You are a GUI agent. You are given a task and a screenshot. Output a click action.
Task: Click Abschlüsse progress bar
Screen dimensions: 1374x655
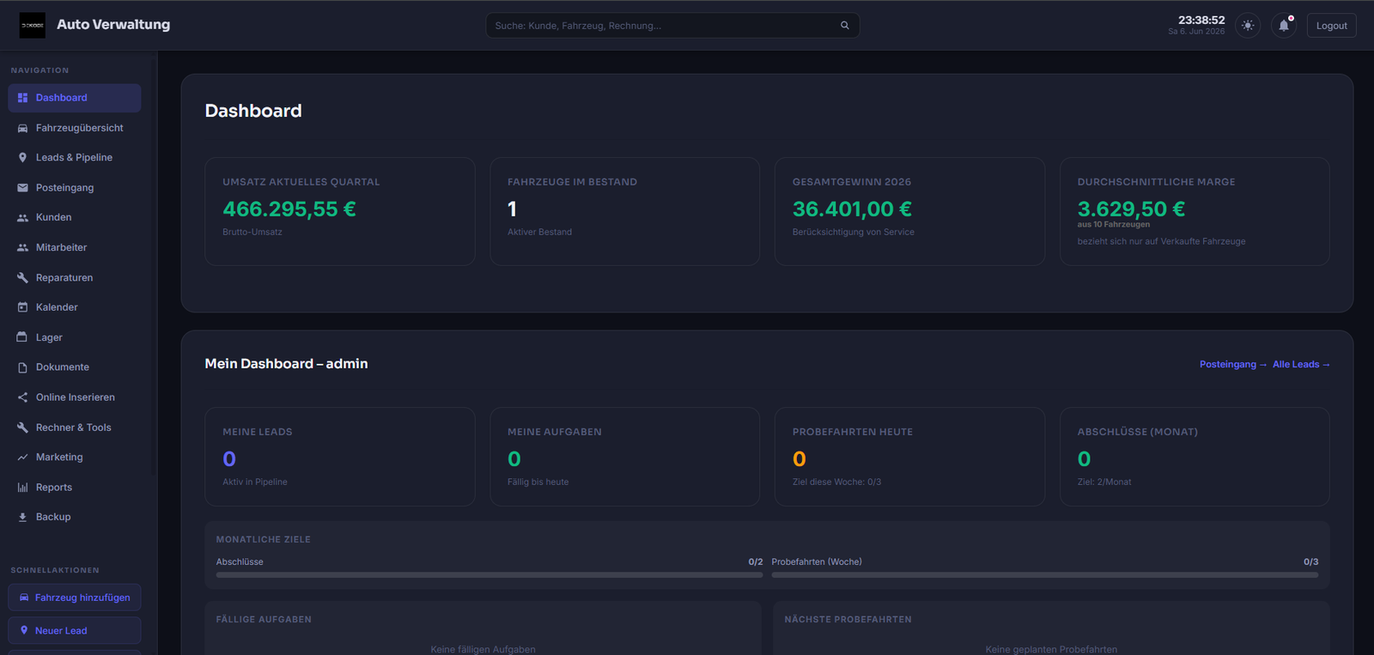(489, 575)
